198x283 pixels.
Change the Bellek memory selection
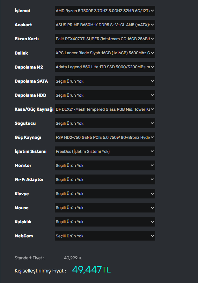[x=105, y=53]
